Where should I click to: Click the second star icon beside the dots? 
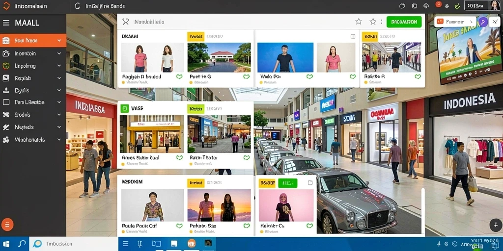pyautogui.click(x=373, y=22)
